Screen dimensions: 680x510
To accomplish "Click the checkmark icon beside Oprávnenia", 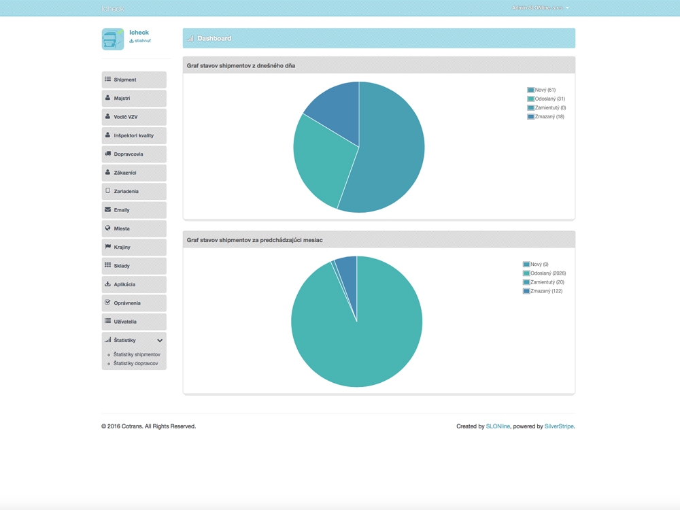I will (107, 303).
